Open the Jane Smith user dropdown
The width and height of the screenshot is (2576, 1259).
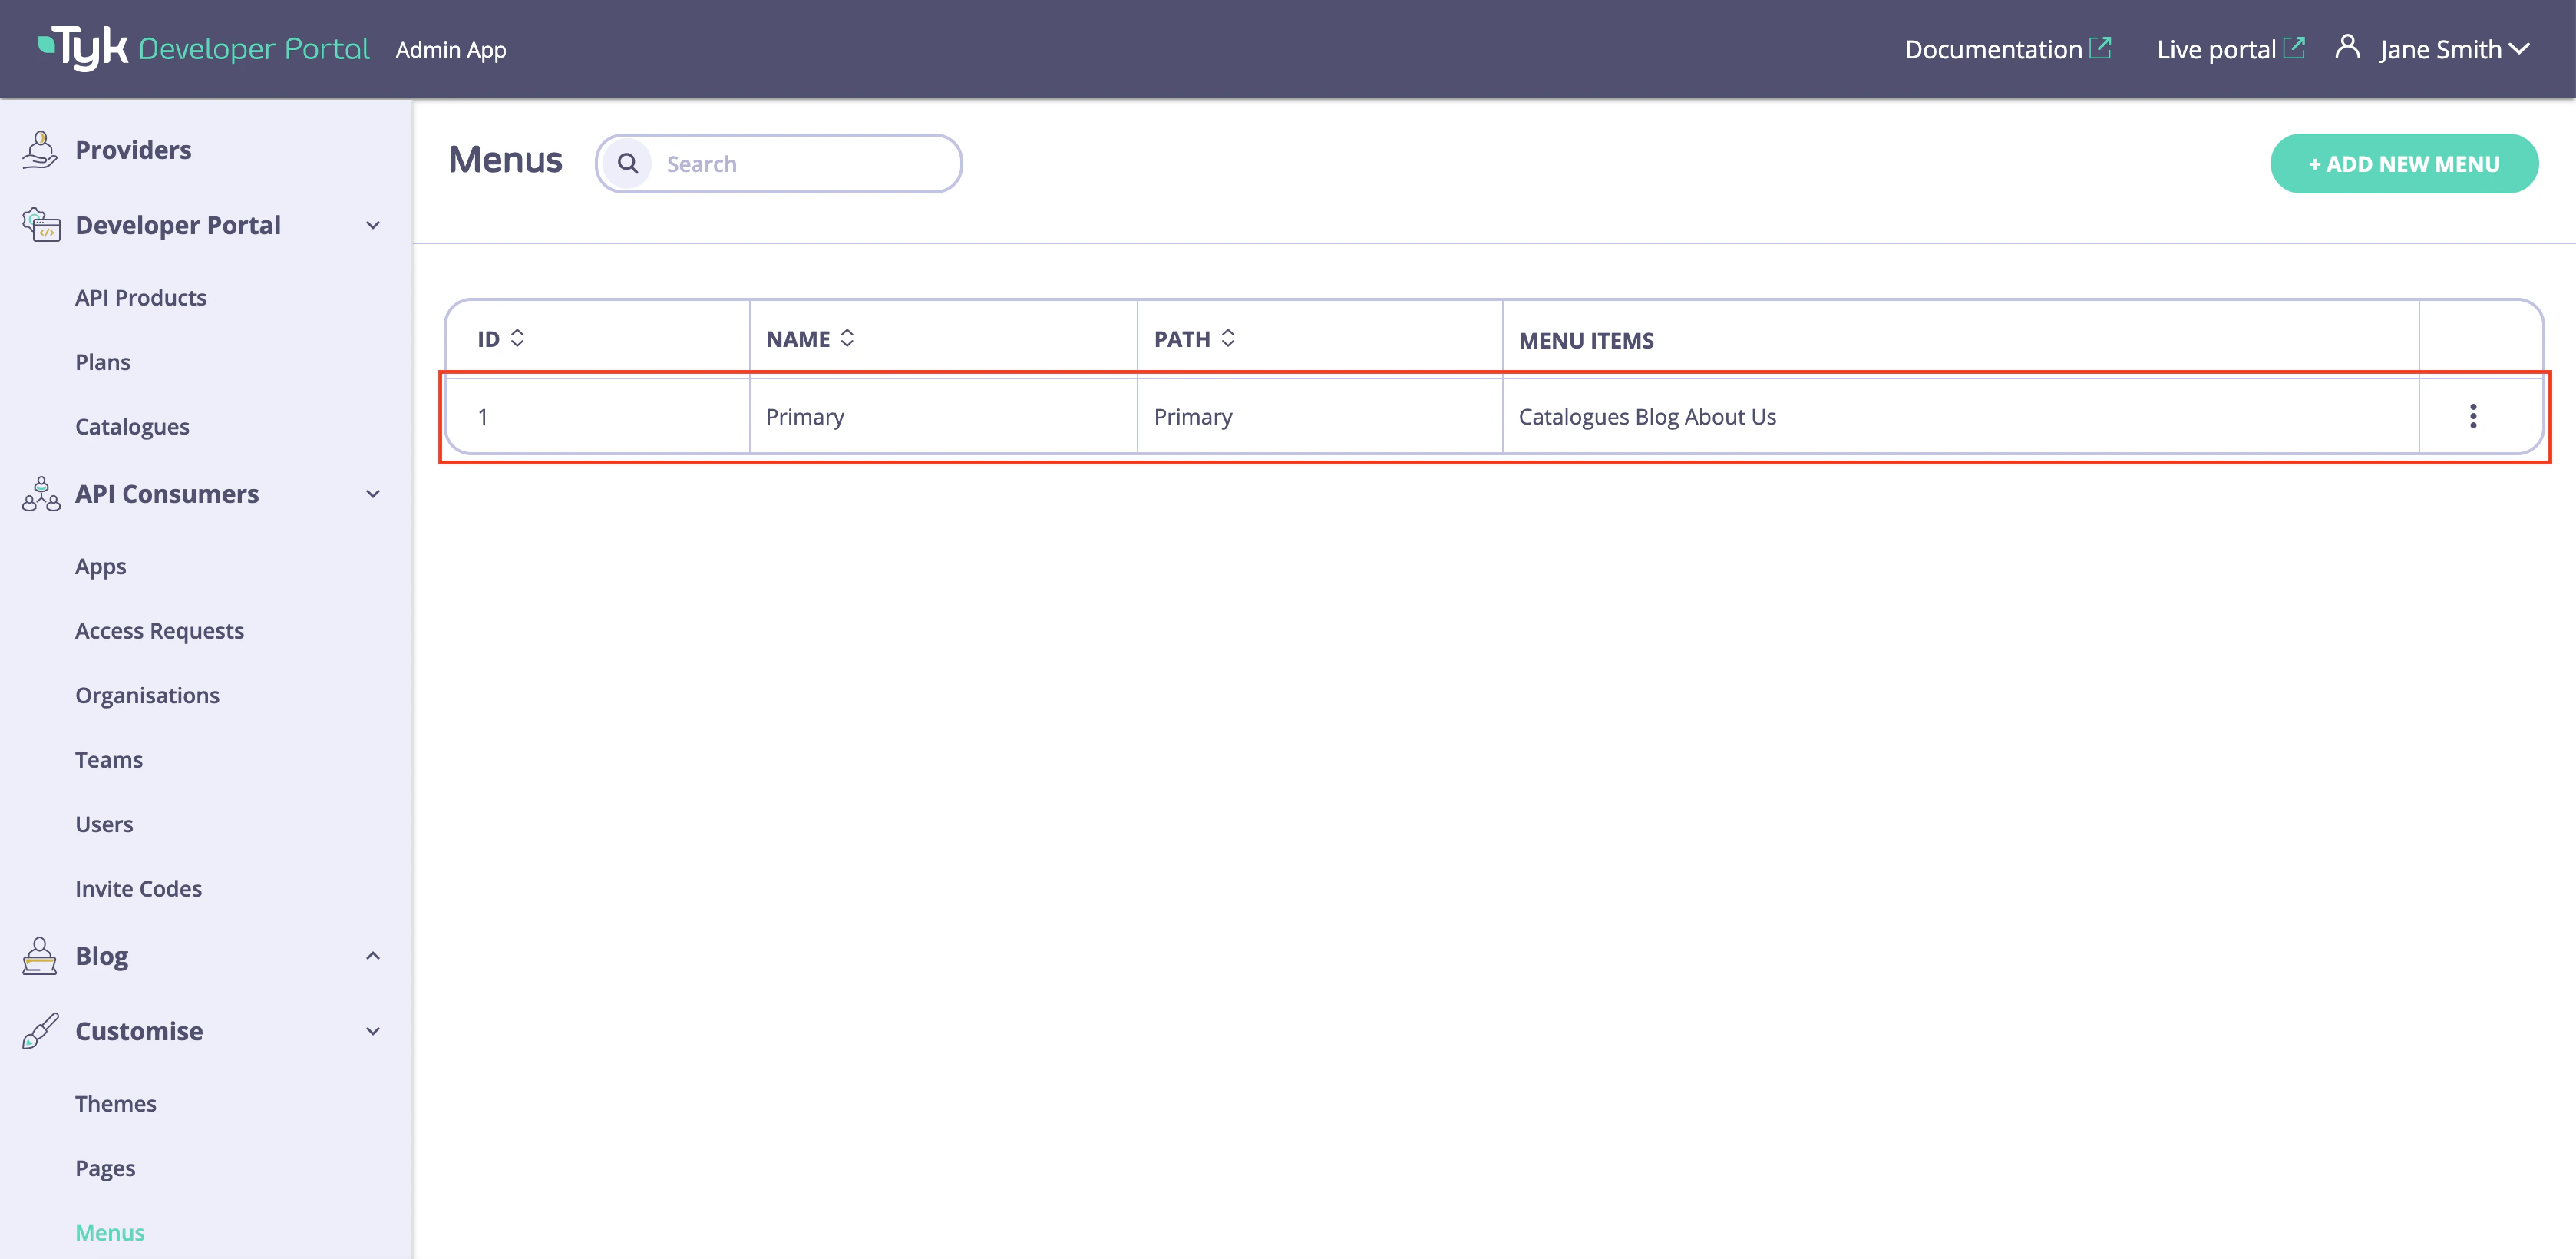click(2453, 49)
